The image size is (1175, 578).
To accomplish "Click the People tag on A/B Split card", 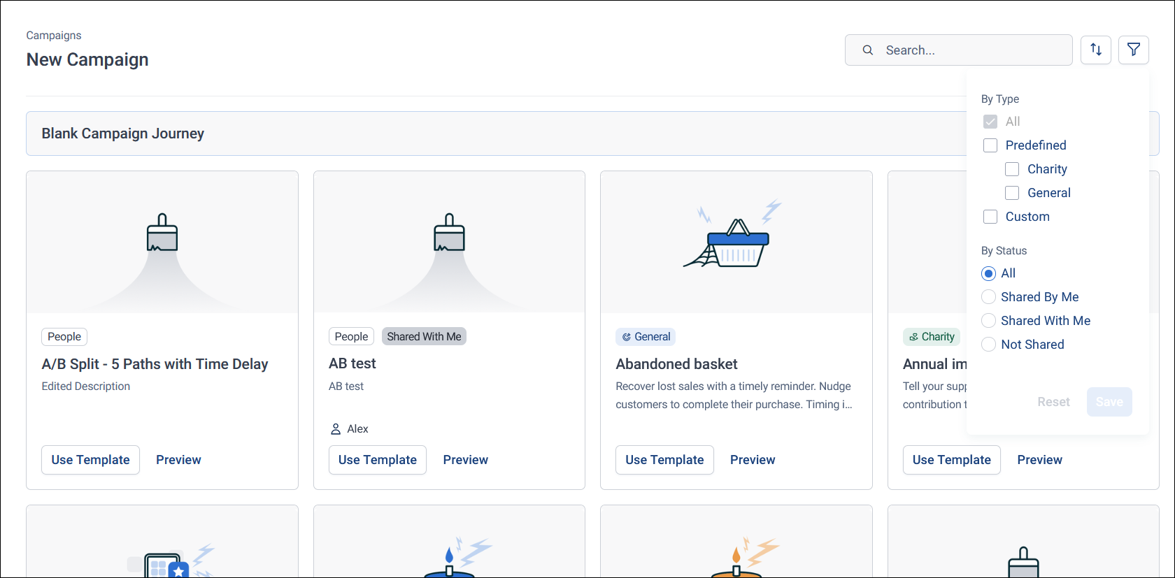I will point(64,337).
